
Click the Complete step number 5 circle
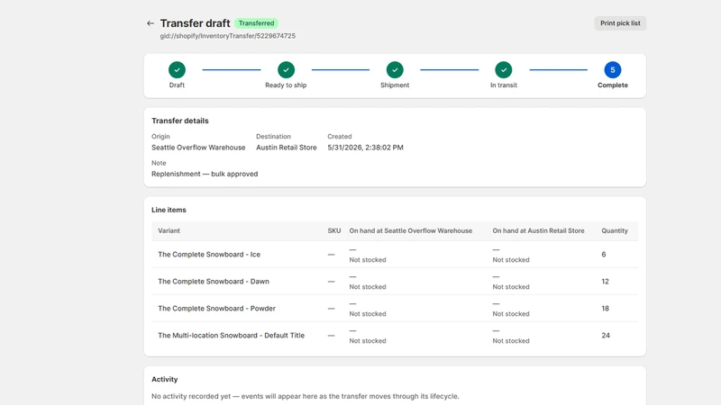pyautogui.click(x=613, y=70)
